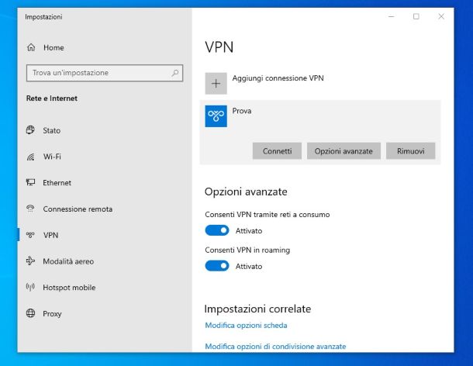This screenshot has width=473, height=366.
Task: Focus the Trova un'impostazione search field
Action: point(105,73)
